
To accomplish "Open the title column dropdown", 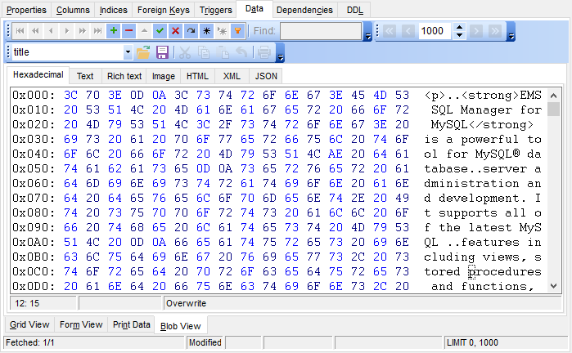I will pos(128,52).
